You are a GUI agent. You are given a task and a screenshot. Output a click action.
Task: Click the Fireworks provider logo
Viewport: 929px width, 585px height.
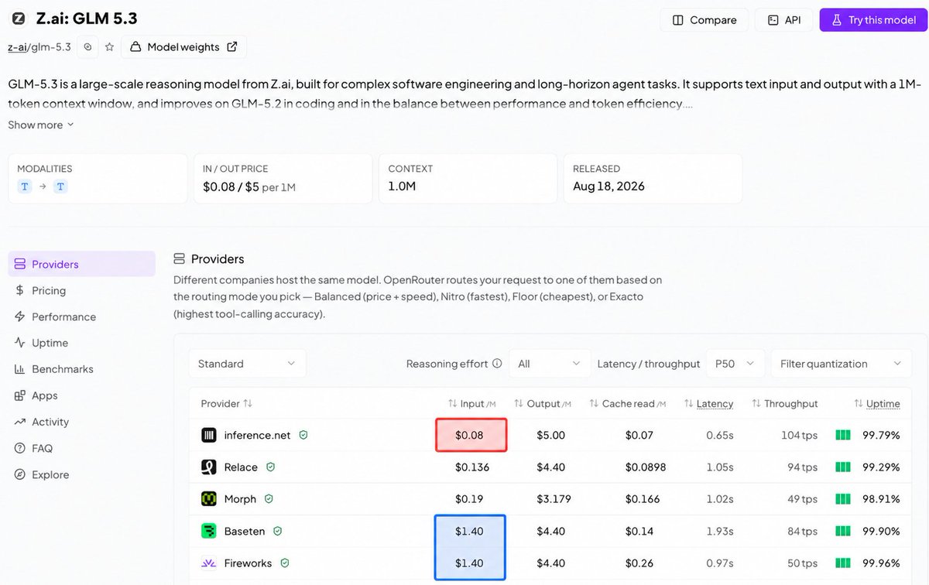209,563
